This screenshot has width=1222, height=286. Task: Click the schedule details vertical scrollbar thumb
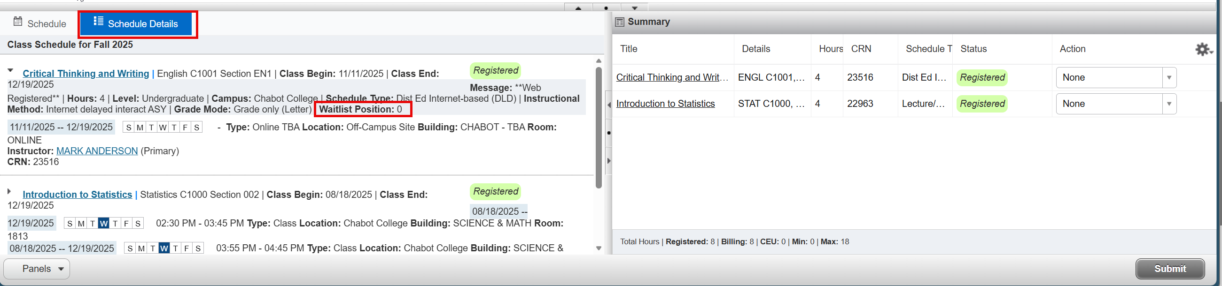click(x=599, y=128)
